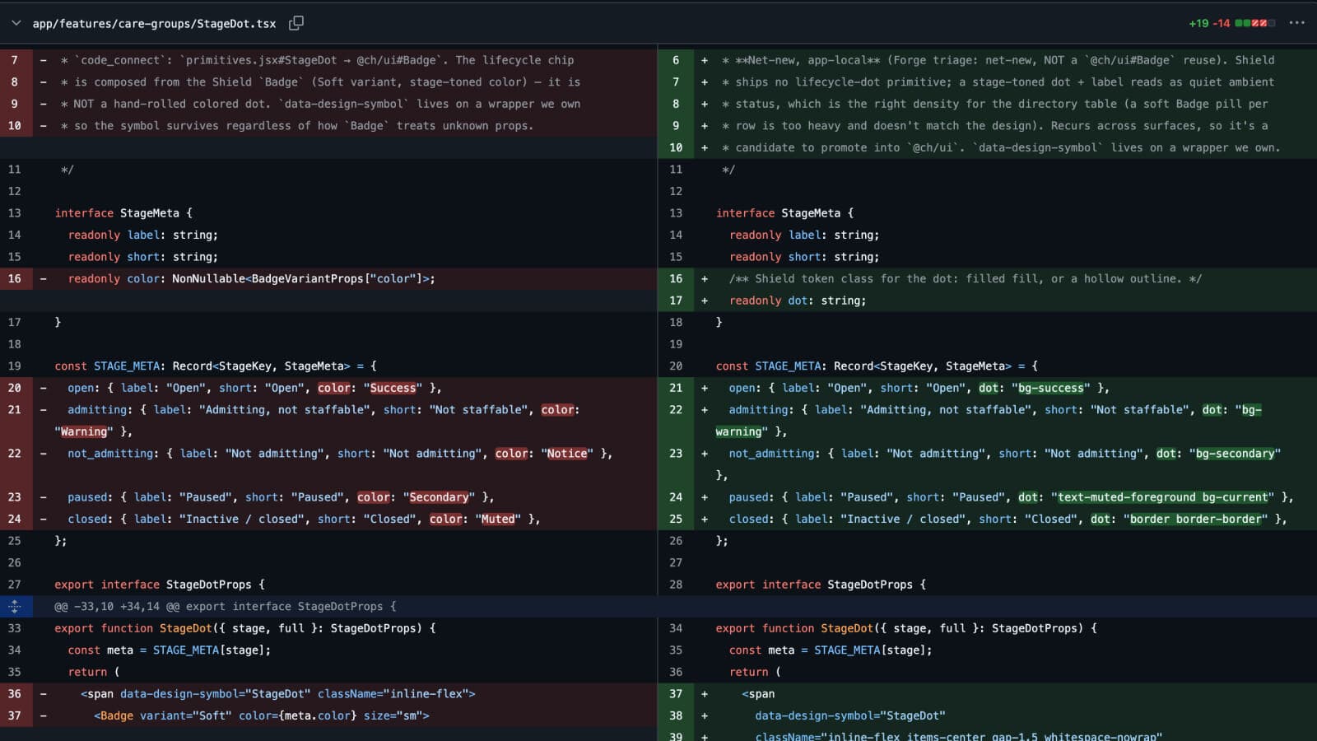Click left line number 36
Screen dimensions: 1317x741
pos(15,694)
